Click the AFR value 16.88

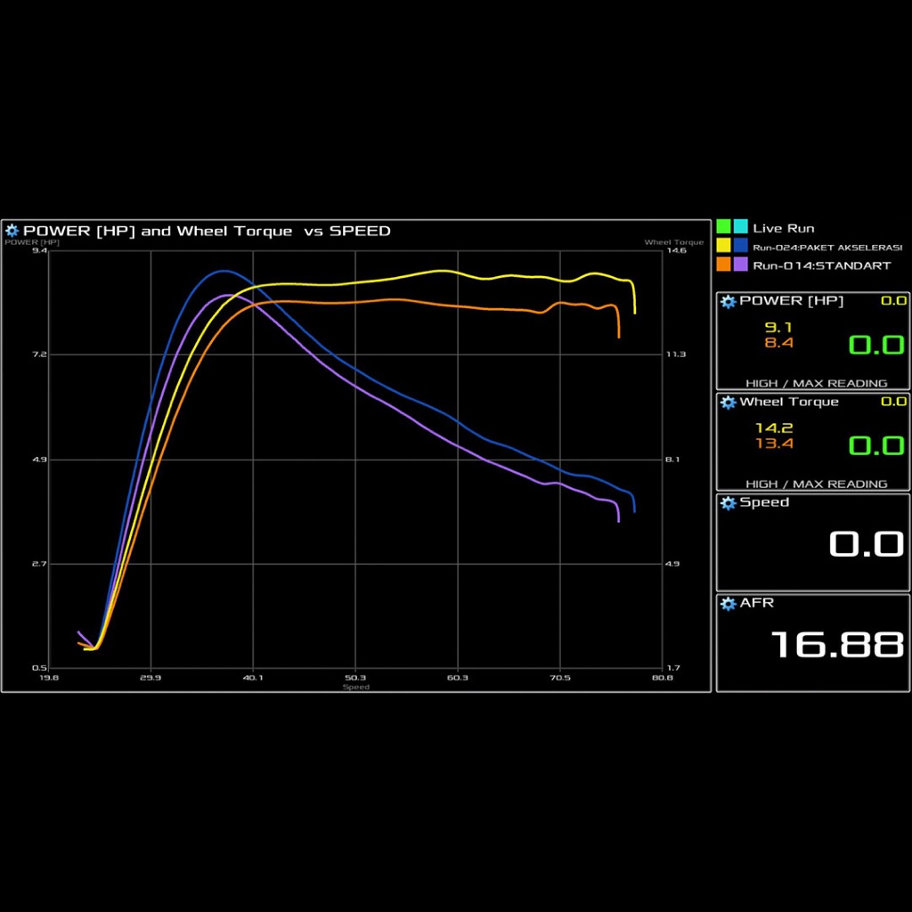tap(836, 644)
